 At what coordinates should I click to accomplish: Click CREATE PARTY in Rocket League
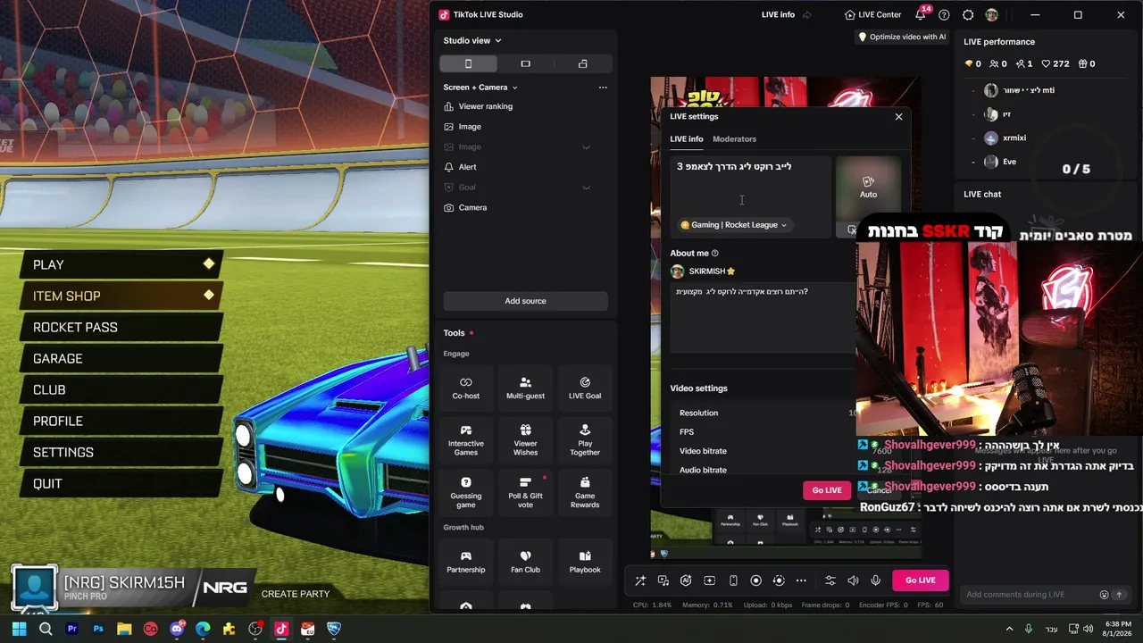(x=296, y=594)
